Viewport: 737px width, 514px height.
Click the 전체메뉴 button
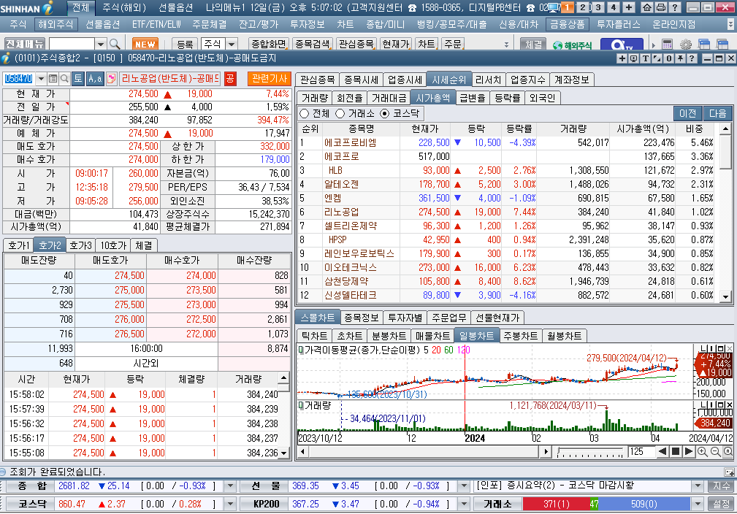[x=24, y=44]
